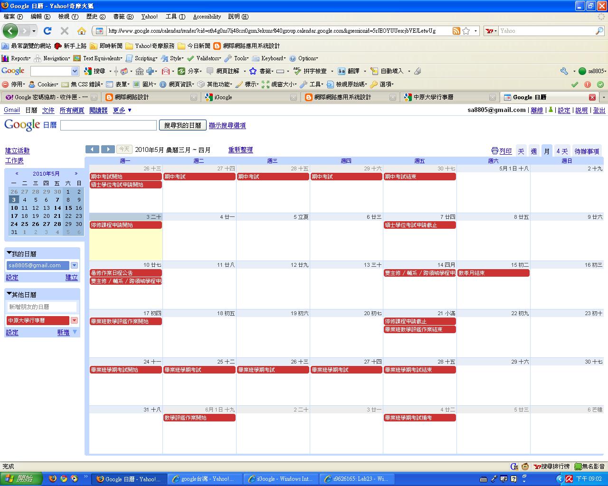Screen dimensions: 608x486
Task: Open 檢視原始碼 view source menu
Action: coord(347,84)
